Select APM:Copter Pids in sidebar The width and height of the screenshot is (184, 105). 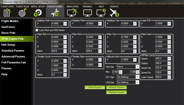(x=17, y=39)
